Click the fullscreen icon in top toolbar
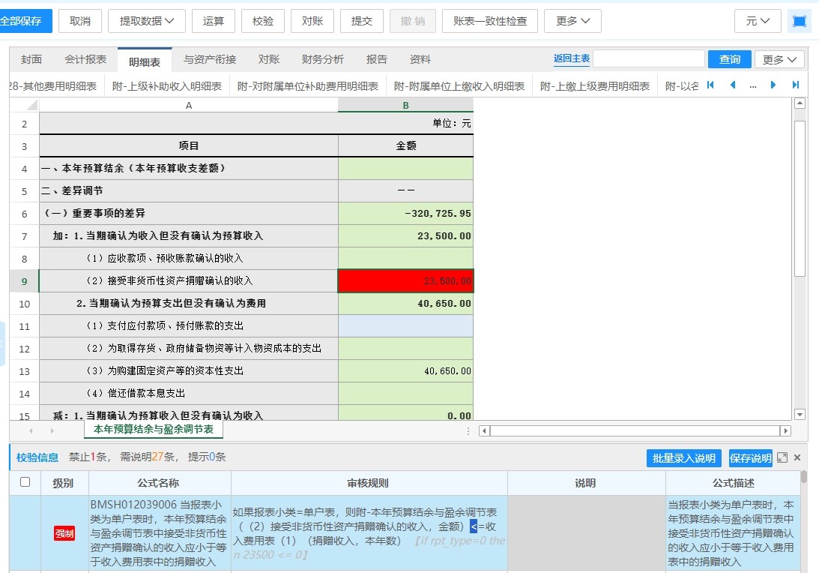Screen dimensions: 819x573 (x=800, y=21)
